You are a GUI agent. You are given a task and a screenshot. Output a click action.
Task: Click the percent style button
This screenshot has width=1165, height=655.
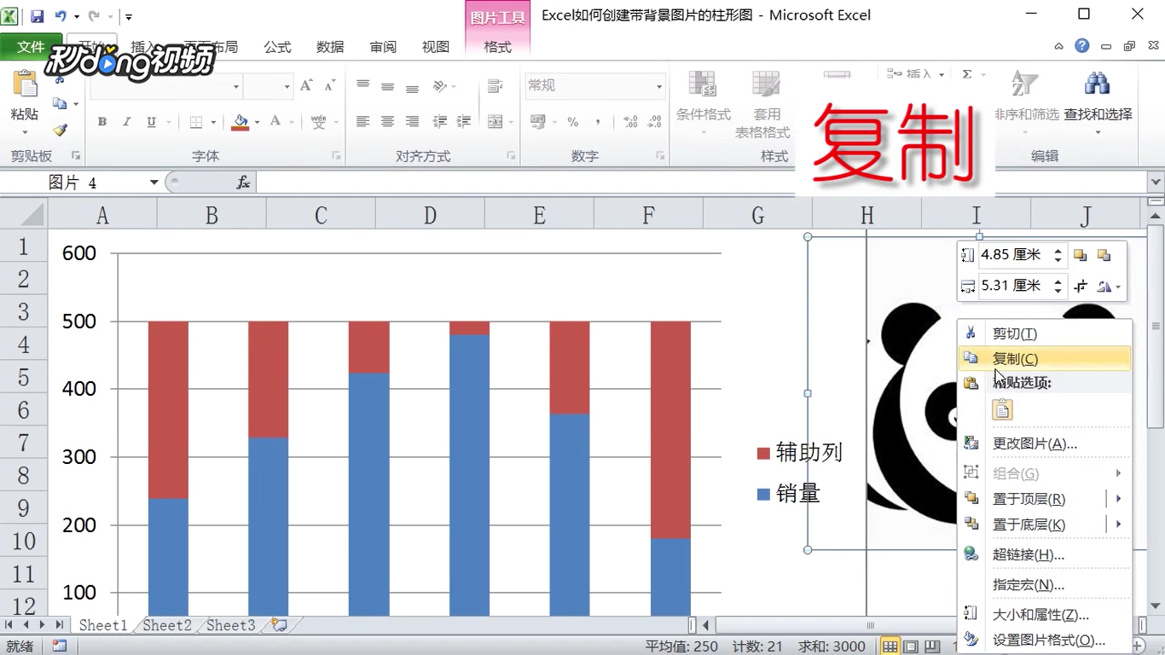(573, 122)
